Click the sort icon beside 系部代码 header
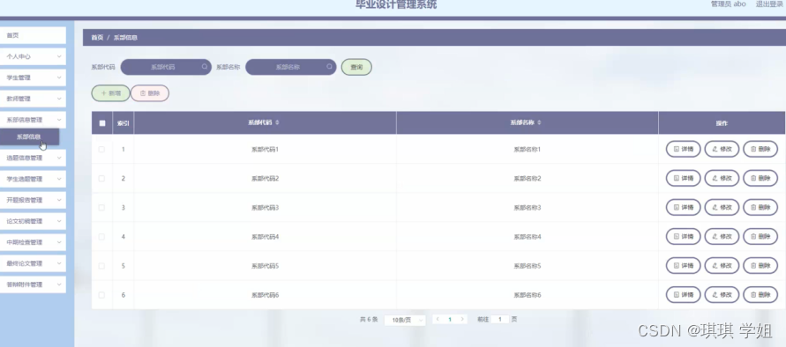786x347 pixels. click(277, 122)
